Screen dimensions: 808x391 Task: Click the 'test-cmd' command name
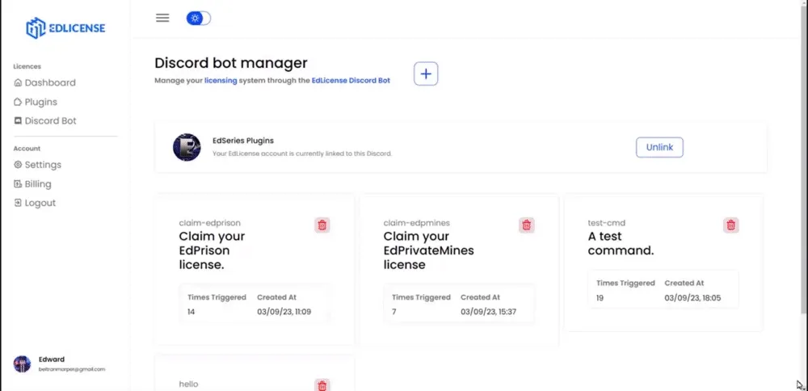[x=607, y=223]
